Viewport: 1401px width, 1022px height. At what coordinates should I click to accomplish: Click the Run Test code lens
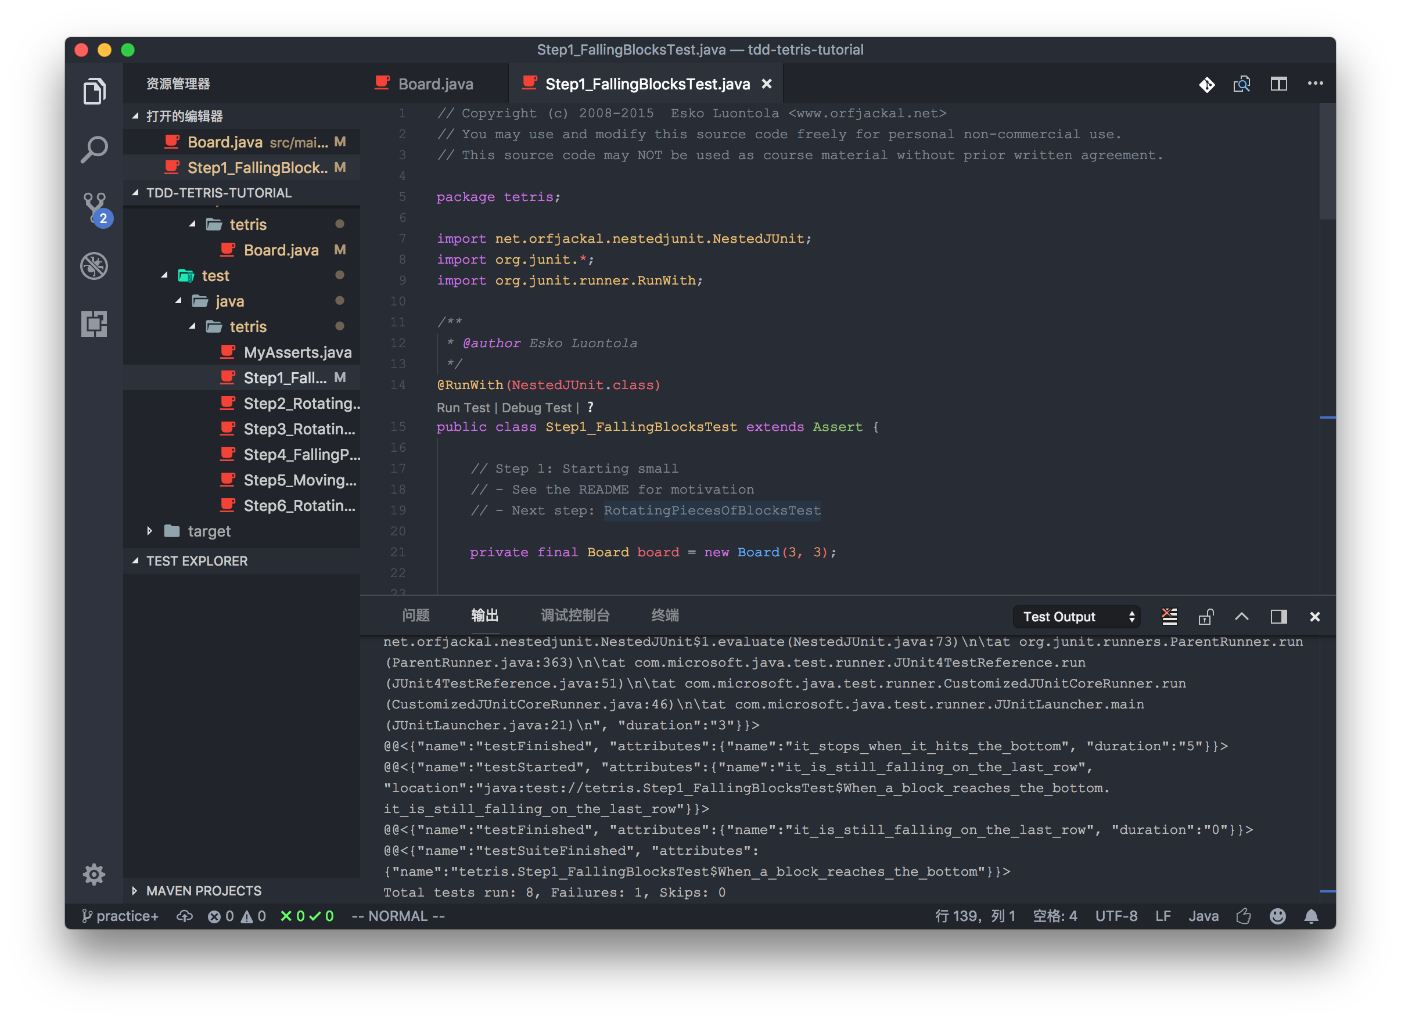(463, 407)
